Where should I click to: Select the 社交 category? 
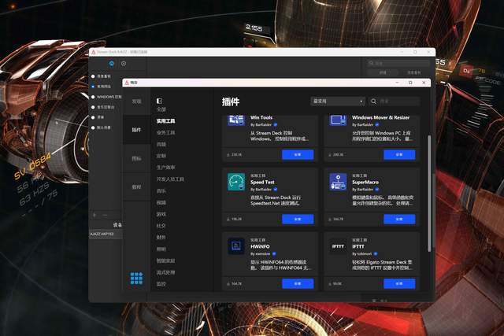[161, 226]
